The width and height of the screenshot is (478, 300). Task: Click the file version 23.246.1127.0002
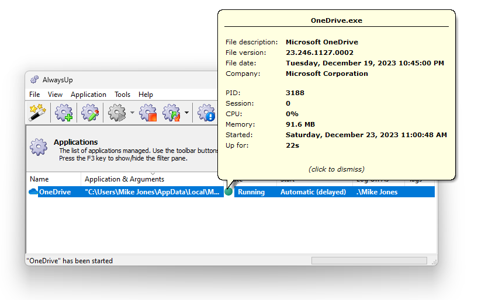[320, 53]
